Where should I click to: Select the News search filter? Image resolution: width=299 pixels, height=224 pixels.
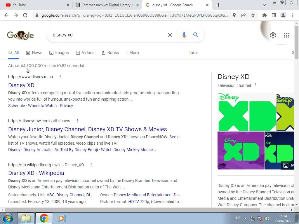click(34, 52)
